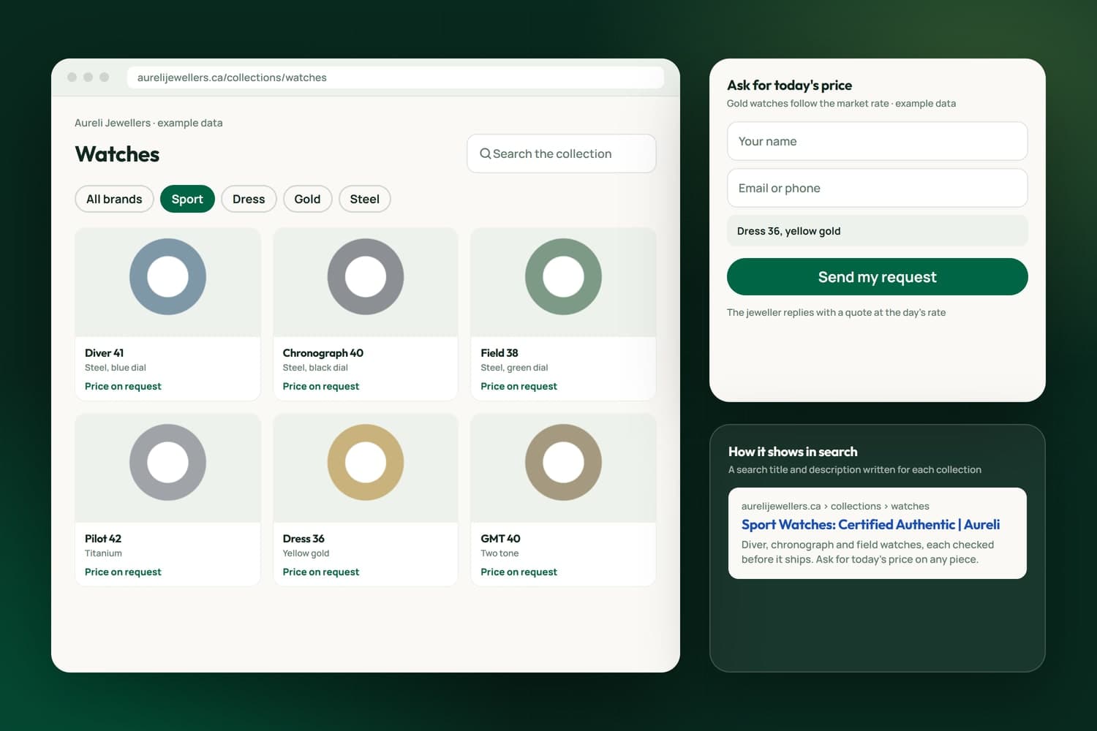Viewport: 1097px width, 731px height.
Task: Click the Send my request button
Action: (878, 277)
